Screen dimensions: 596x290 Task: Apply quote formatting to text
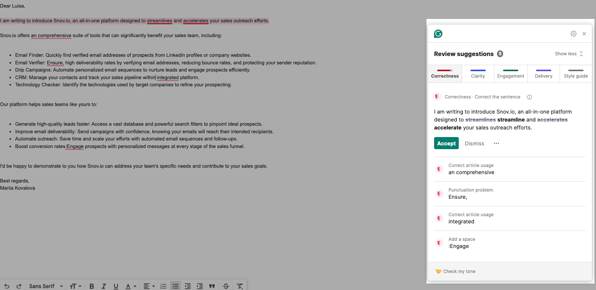(212, 286)
